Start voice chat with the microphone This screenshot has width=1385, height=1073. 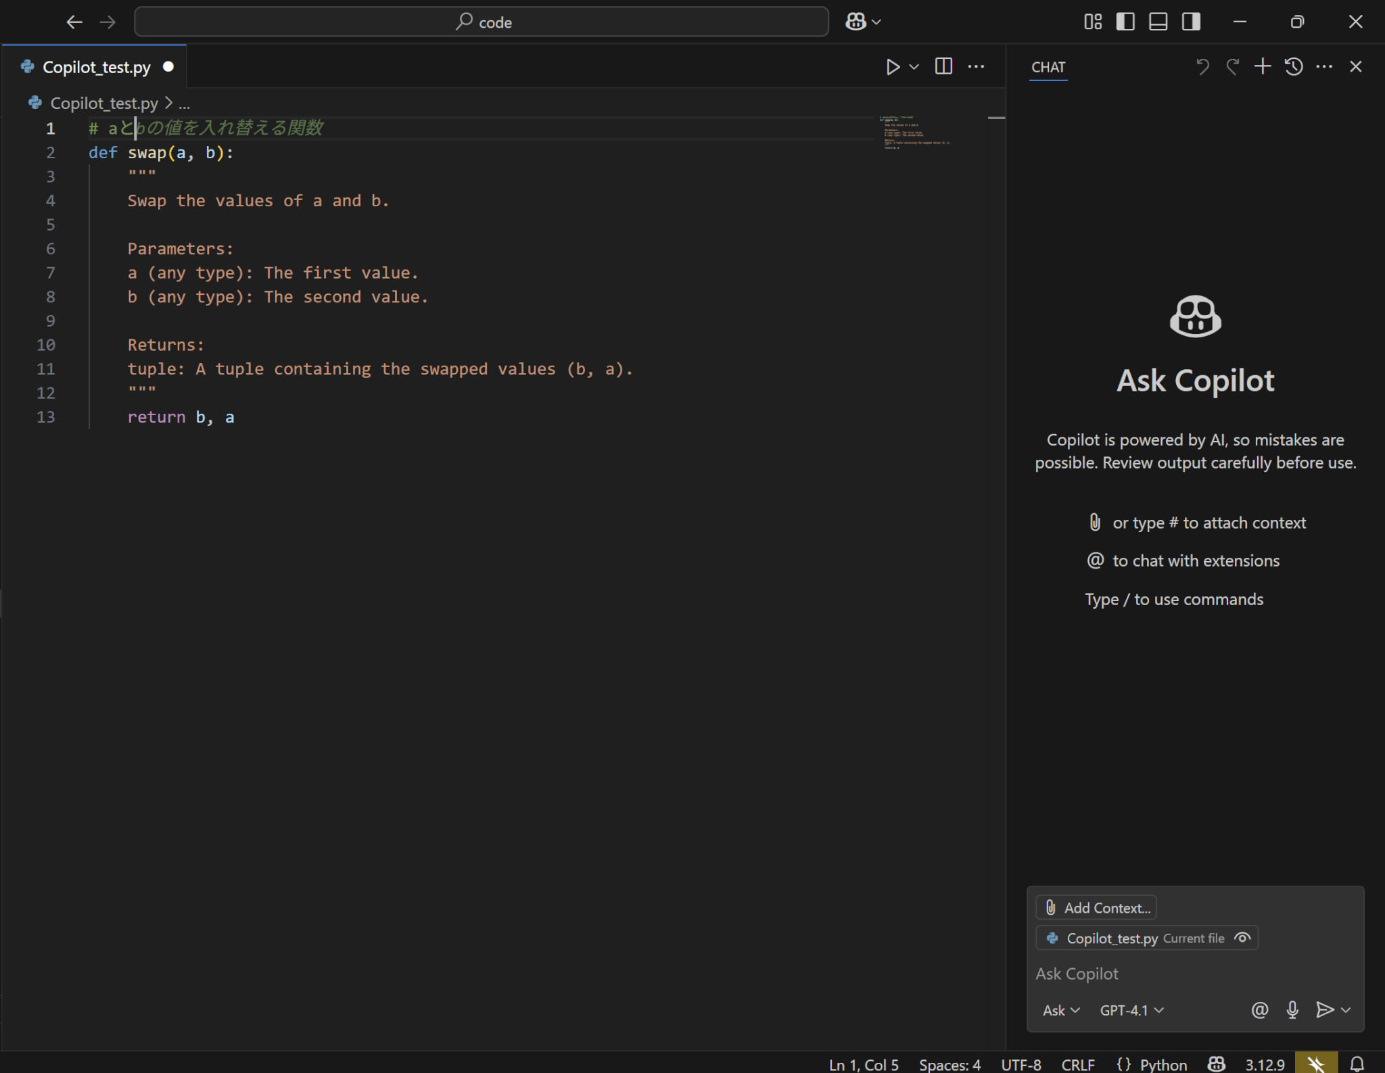pos(1292,1010)
